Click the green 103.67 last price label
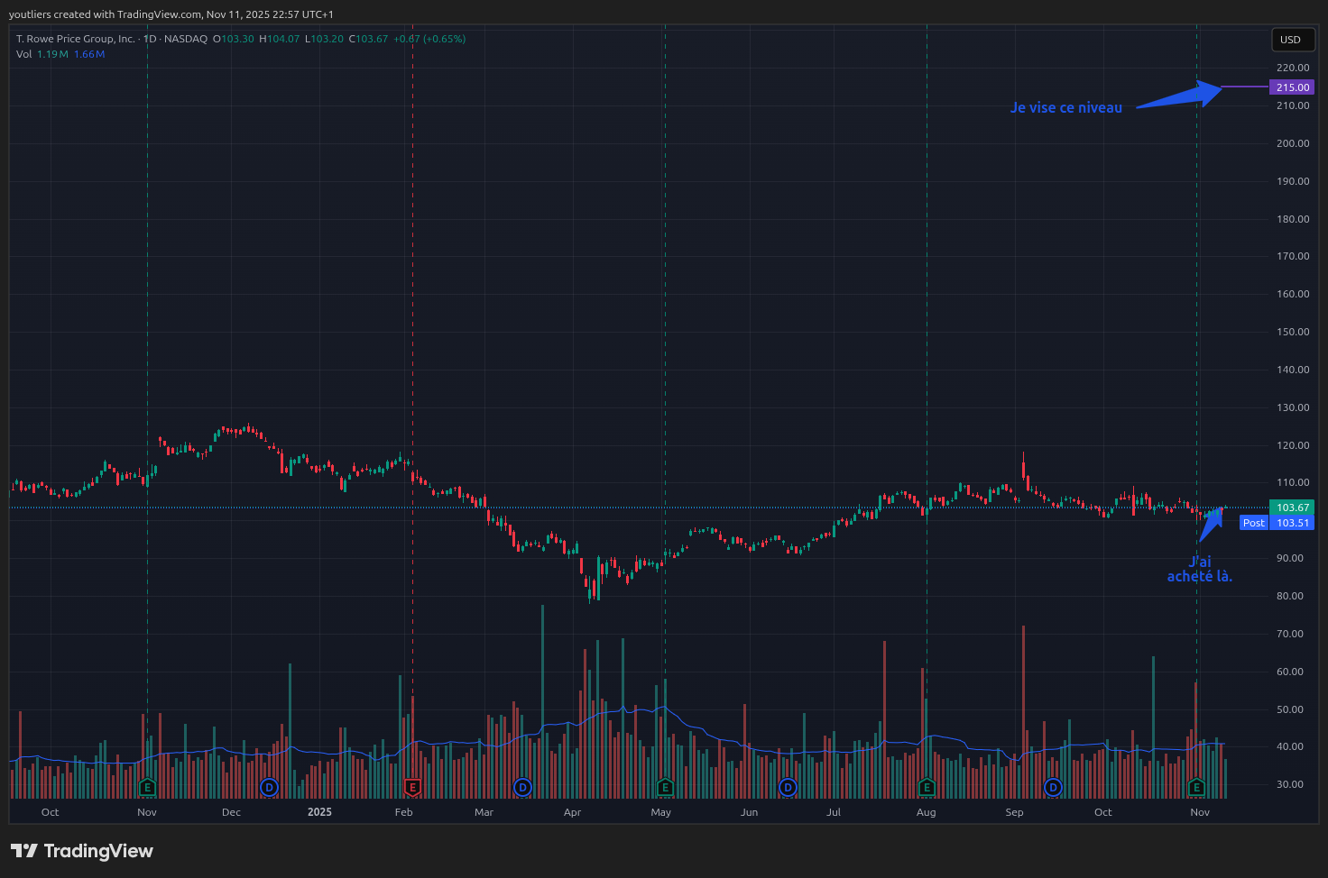The height and width of the screenshot is (878, 1328). [1292, 508]
